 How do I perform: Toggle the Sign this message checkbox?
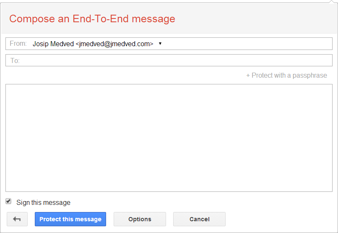coord(8,202)
